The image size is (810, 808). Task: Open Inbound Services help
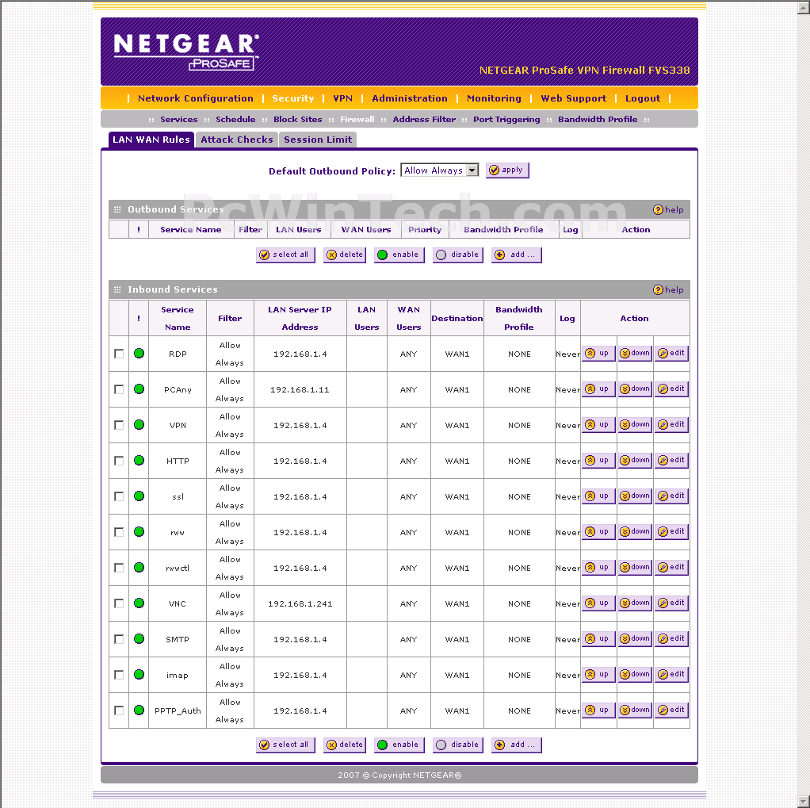(x=668, y=290)
